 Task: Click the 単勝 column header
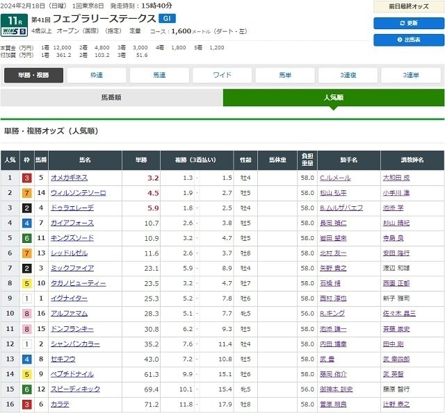(141, 160)
